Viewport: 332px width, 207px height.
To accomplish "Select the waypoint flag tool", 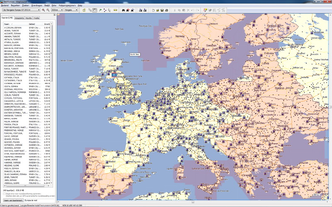I will click(100, 10).
